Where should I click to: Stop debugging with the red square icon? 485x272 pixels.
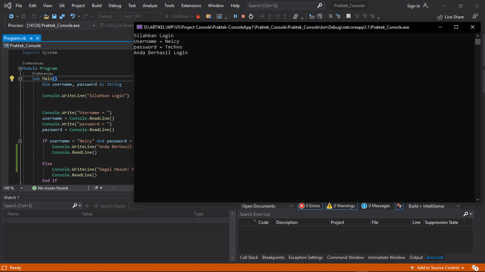pos(243,16)
